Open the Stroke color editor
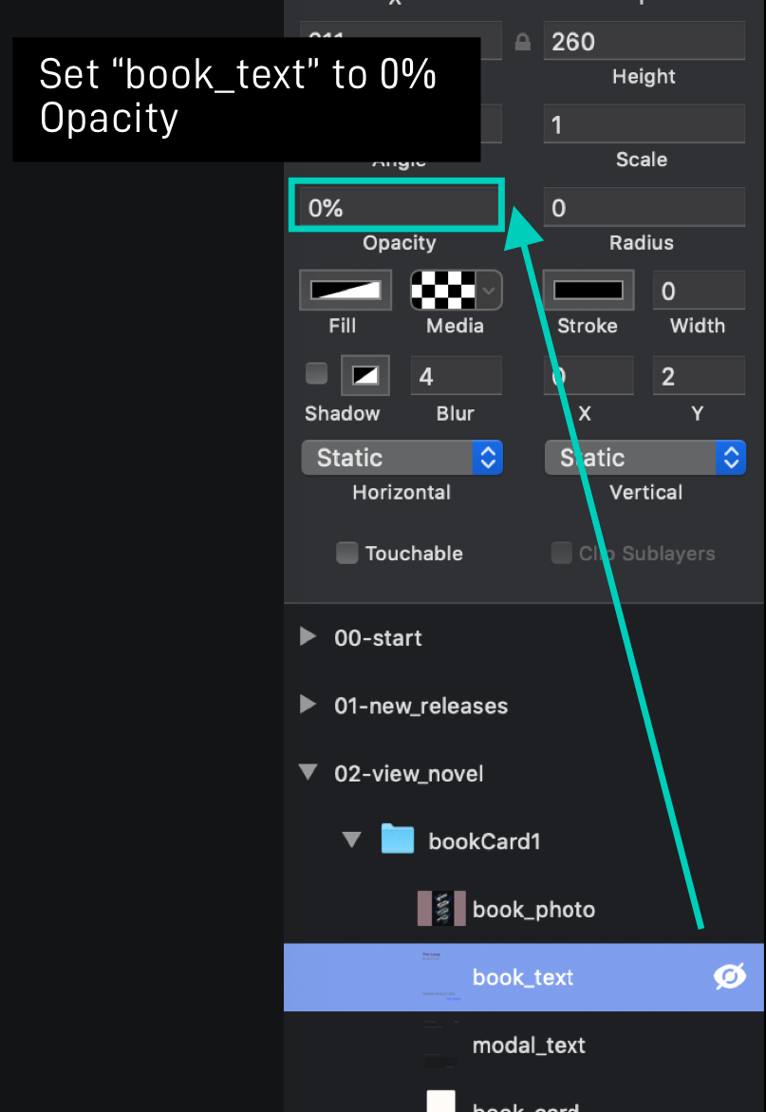 [x=588, y=290]
